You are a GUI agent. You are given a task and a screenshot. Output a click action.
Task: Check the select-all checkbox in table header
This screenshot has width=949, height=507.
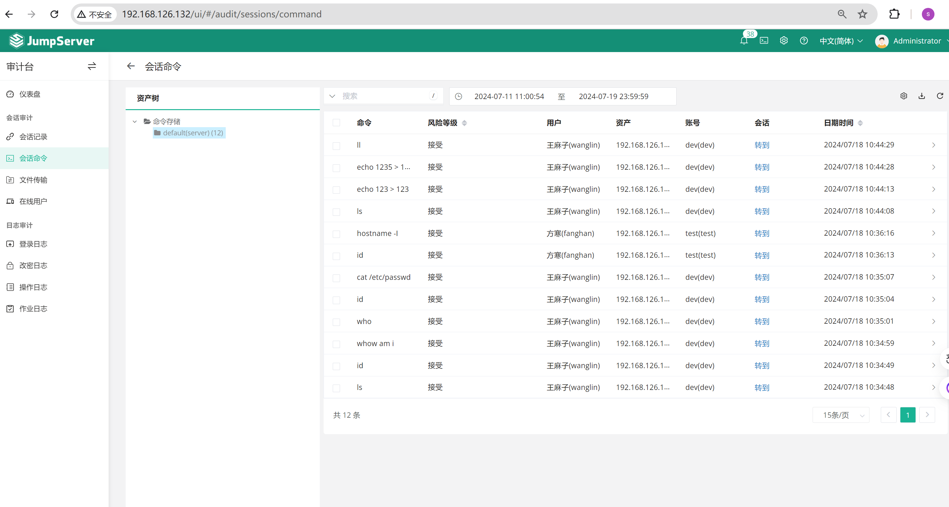point(336,123)
